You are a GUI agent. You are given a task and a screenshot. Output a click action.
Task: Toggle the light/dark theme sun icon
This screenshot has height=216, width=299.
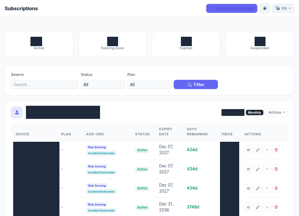265,8
